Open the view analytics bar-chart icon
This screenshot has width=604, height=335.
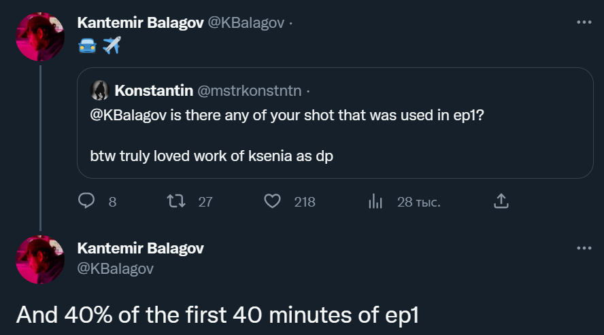(x=375, y=201)
